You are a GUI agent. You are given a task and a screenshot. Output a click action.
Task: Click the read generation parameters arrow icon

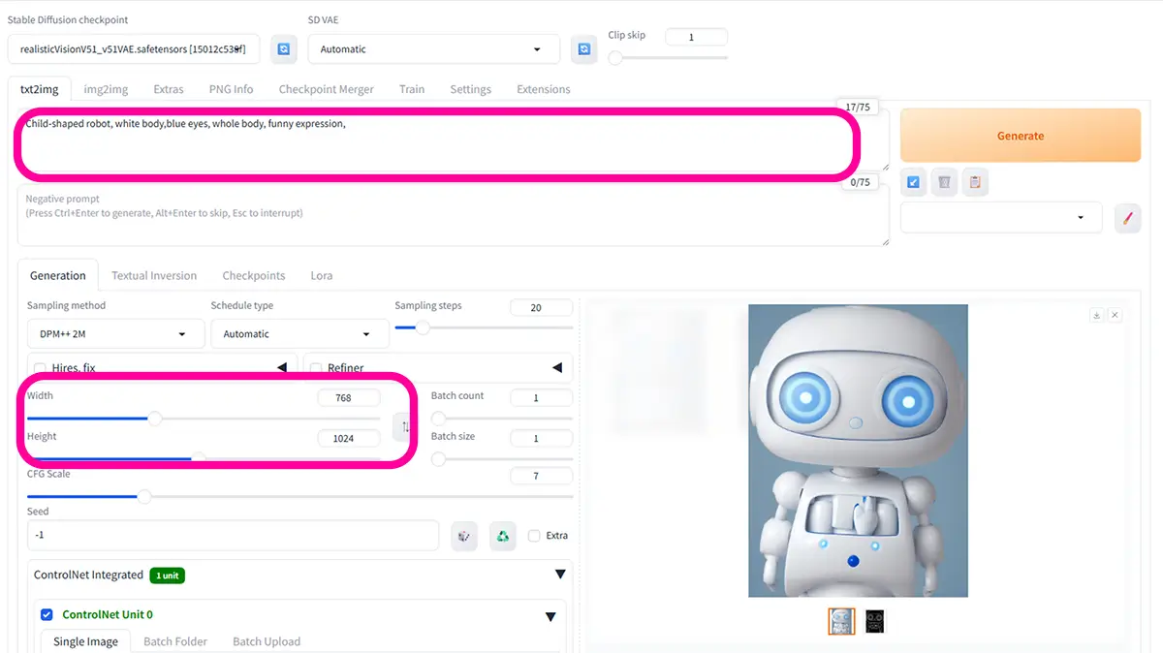(x=914, y=181)
